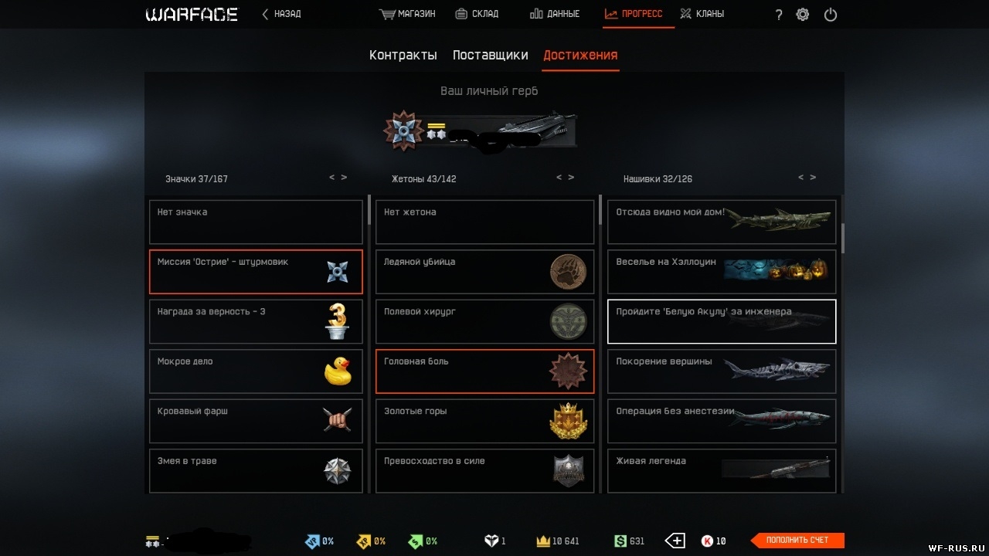The height and width of the screenshot is (556, 989).
Task: Click the help question mark icon
Action: 778,15
